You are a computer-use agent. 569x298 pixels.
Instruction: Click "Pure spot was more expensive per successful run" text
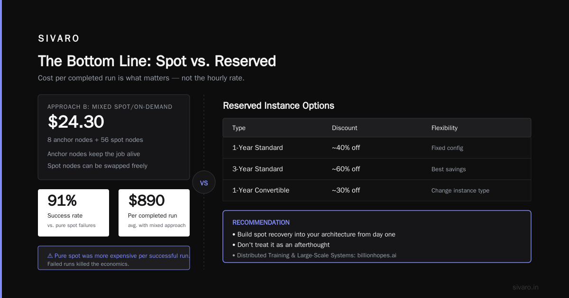(x=121, y=255)
